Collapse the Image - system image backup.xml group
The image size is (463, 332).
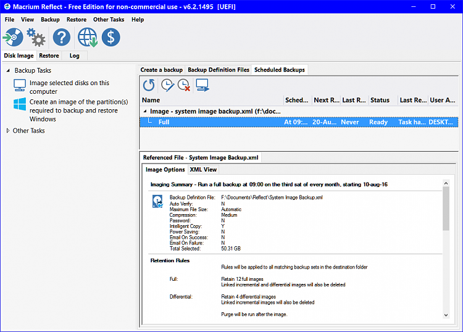[x=145, y=111]
